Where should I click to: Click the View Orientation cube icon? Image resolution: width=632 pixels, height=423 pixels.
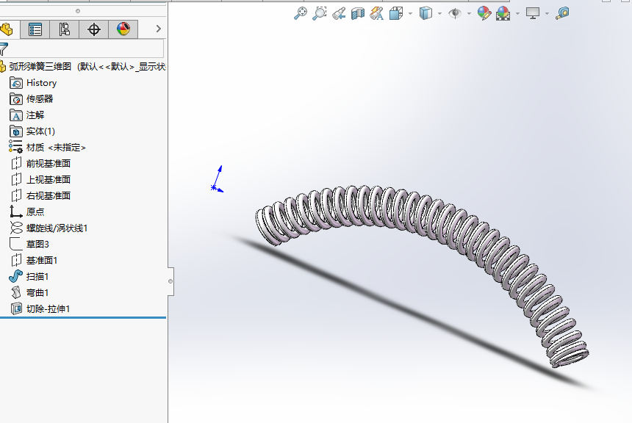pos(396,13)
